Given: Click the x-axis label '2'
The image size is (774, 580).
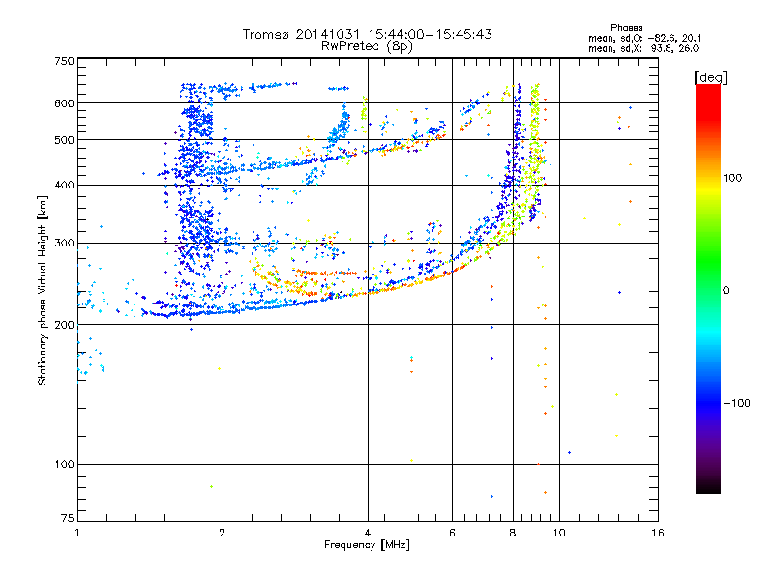Looking at the screenshot, I should click(x=223, y=533).
